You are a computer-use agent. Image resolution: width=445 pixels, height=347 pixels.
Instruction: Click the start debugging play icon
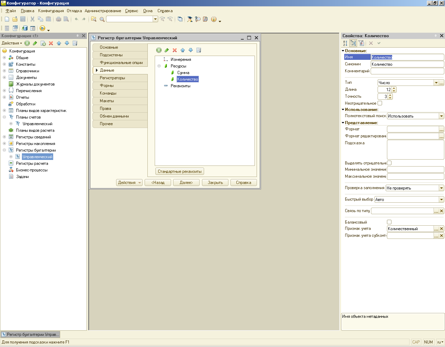pos(42,28)
